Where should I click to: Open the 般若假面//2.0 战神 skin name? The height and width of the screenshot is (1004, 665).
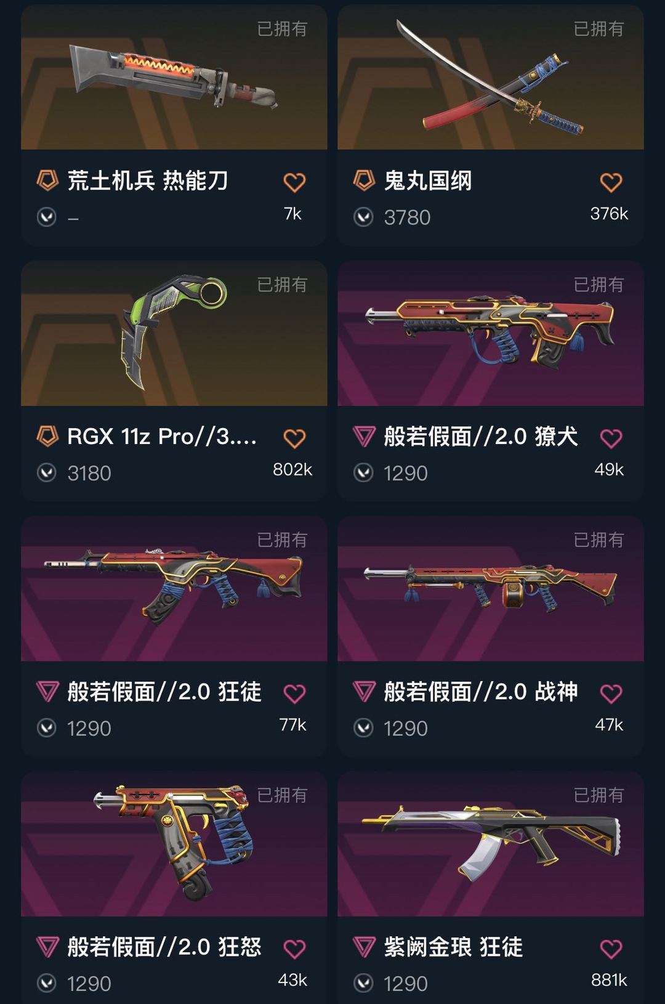click(x=481, y=692)
